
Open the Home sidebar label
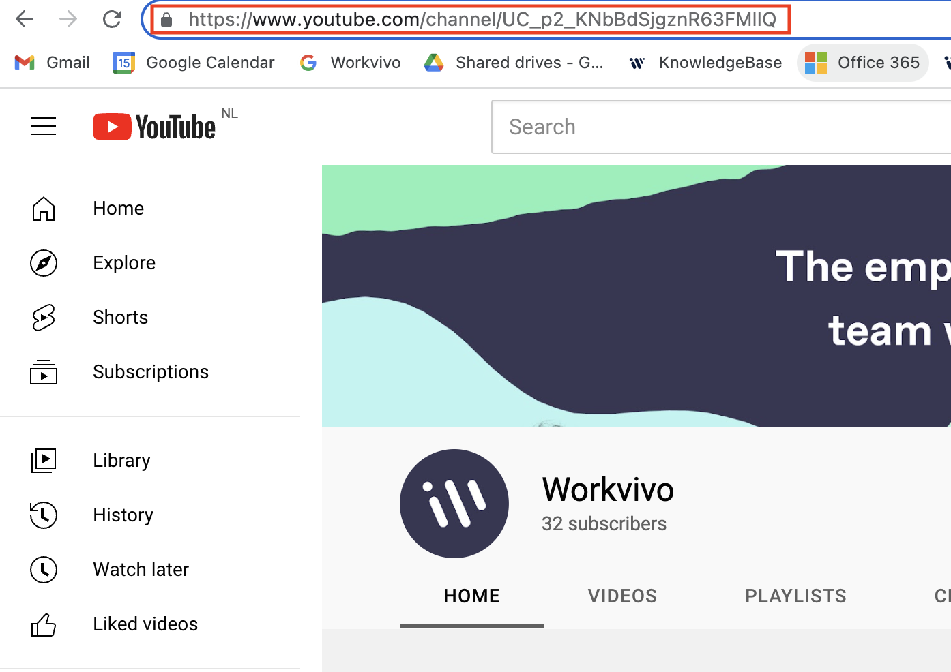pos(119,209)
